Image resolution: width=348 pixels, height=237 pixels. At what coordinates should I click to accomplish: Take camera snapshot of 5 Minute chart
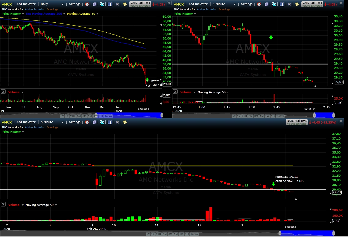117,122
